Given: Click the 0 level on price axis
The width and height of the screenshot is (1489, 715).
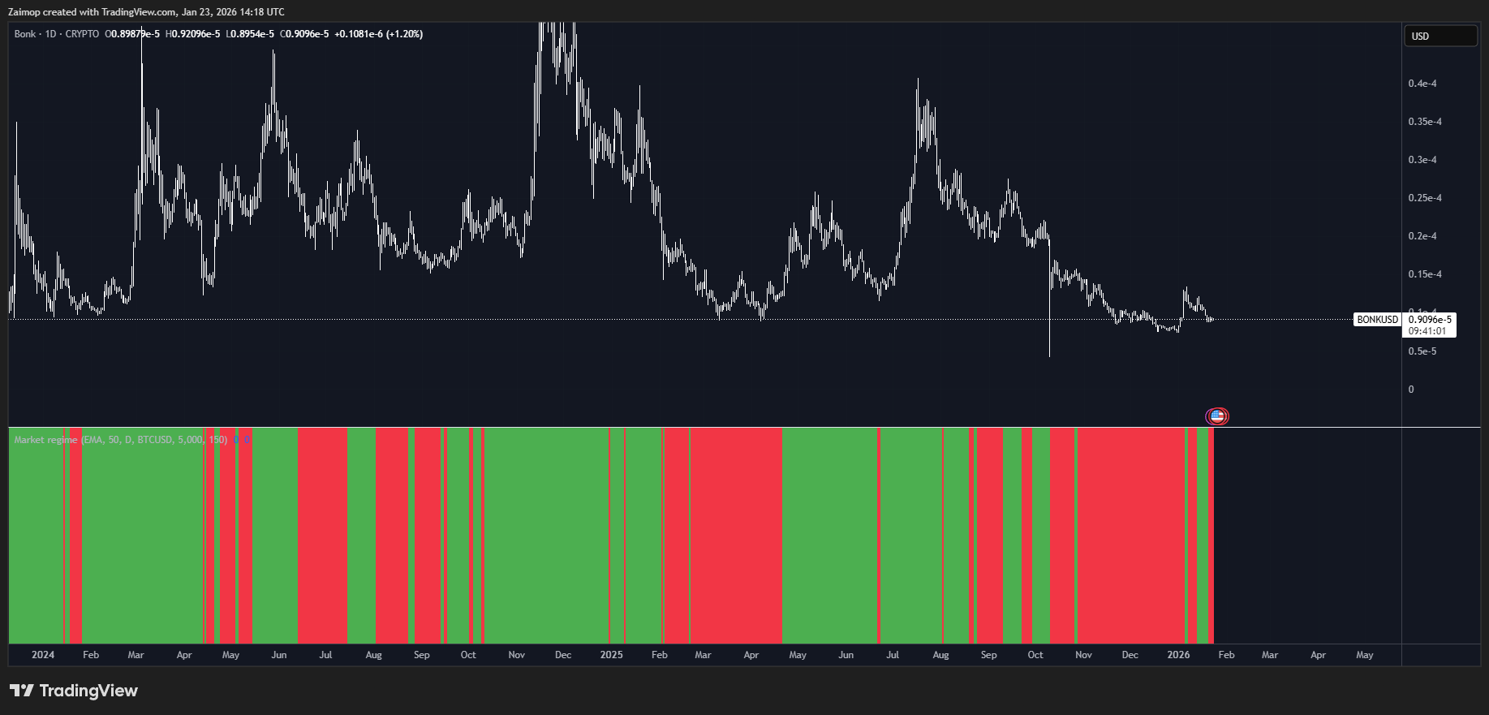Looking at the screenshot, I should tap(1411, 390).
